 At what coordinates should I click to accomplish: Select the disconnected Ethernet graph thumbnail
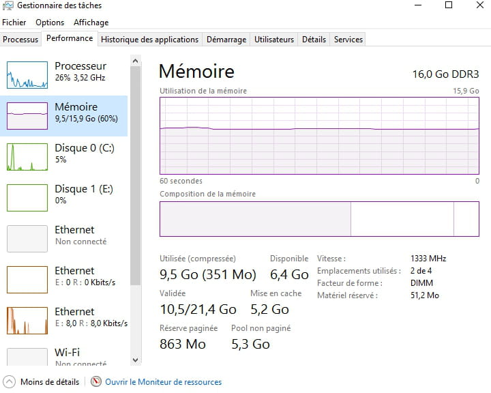[x=27, y=239]
